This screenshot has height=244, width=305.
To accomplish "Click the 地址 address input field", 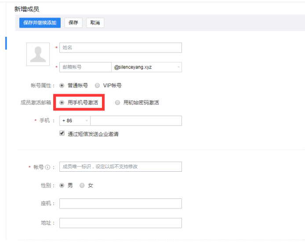I will click(x=120, y=223).
